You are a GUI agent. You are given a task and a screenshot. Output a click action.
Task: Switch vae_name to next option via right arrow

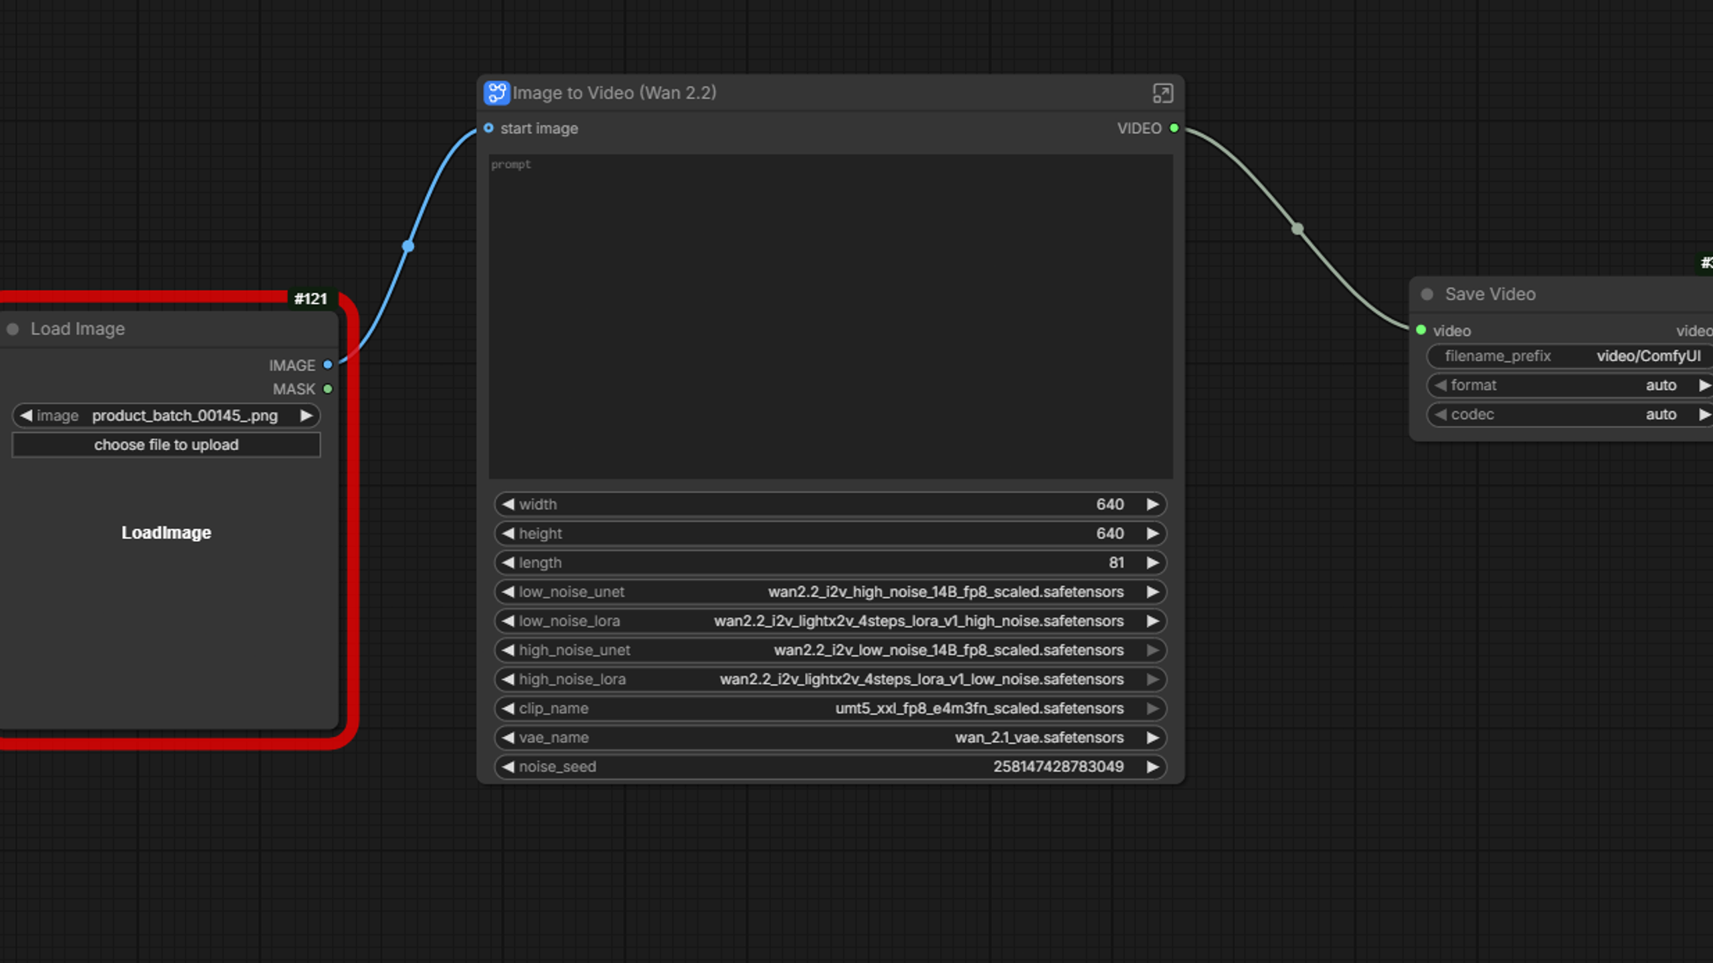coord(1152,738)
